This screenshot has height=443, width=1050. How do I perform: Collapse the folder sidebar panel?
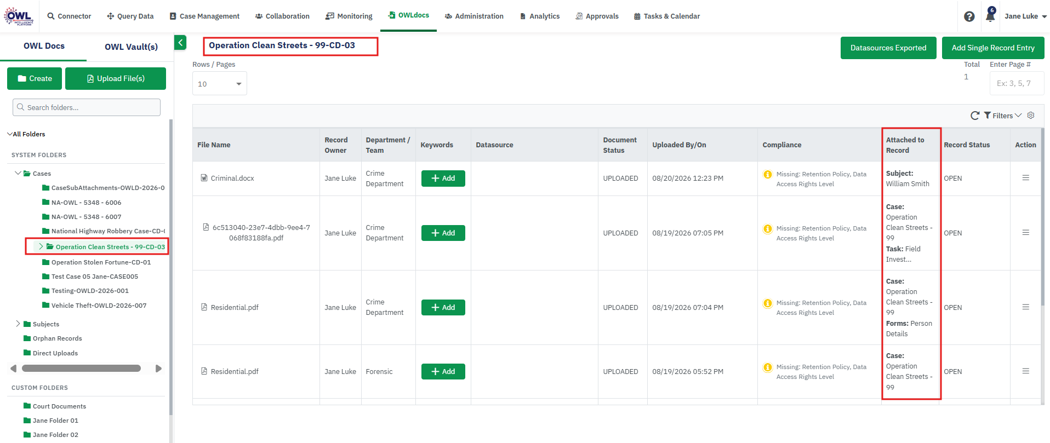tap(180, 42)
